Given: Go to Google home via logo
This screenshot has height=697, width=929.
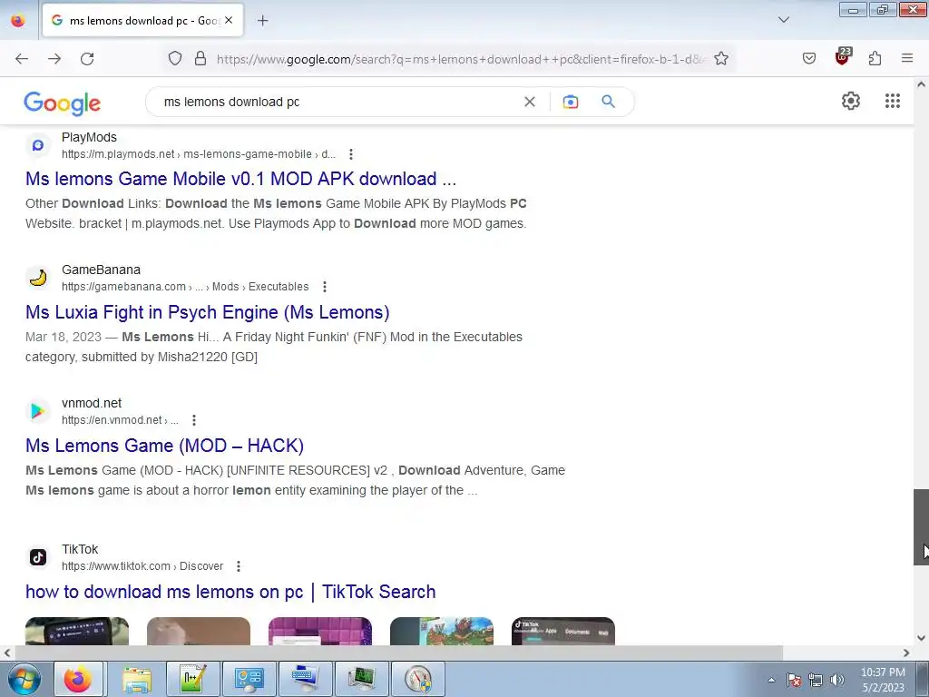Looking at the screenshot, I should [63, 103].
